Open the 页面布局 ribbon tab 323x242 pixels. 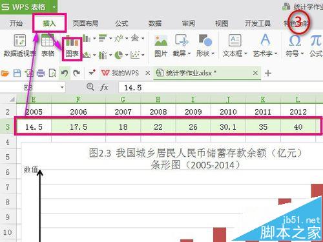point(85,23)
